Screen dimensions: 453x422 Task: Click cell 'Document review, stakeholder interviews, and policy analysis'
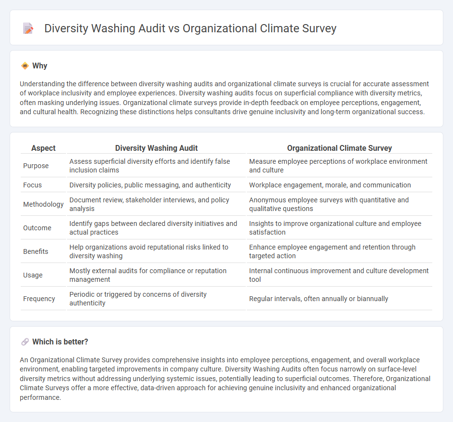coord(156,204)
